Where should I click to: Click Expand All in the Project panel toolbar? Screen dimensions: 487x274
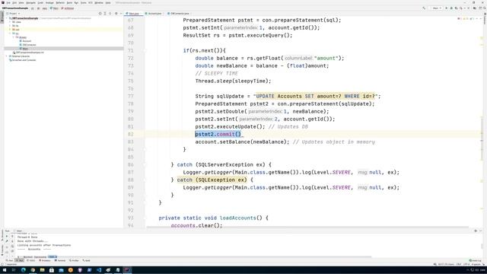click(105, 14)
